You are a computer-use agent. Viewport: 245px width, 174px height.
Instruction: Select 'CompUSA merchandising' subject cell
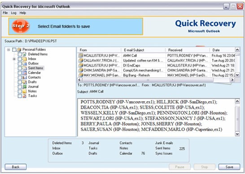[143, 70]
